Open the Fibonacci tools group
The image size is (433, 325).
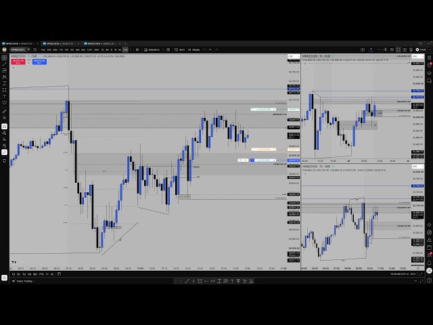4,70
